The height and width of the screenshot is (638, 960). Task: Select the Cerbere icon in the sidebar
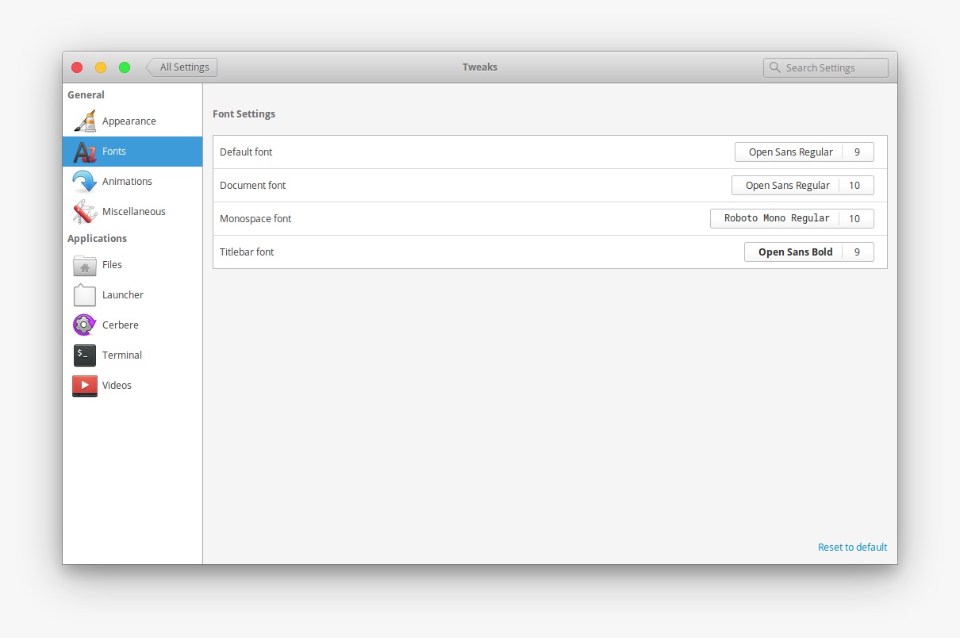click(83, 325)
